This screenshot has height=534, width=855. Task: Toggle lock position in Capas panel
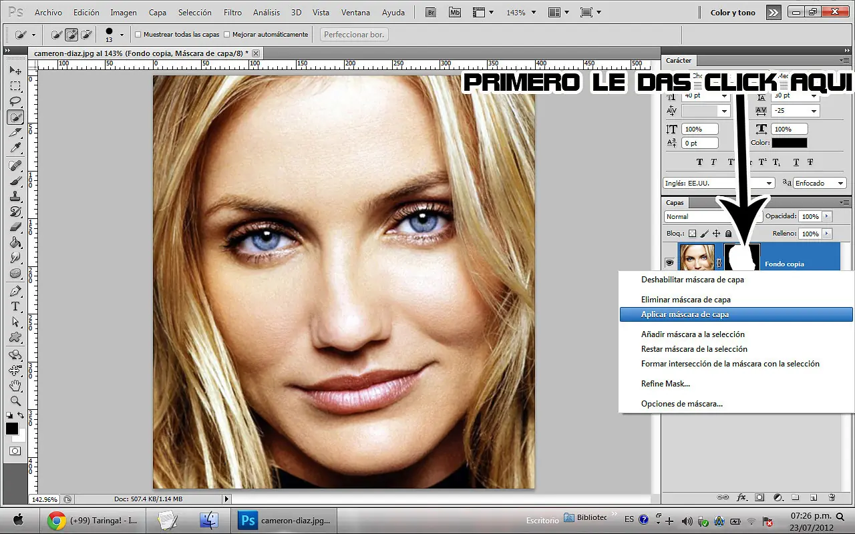717,234
